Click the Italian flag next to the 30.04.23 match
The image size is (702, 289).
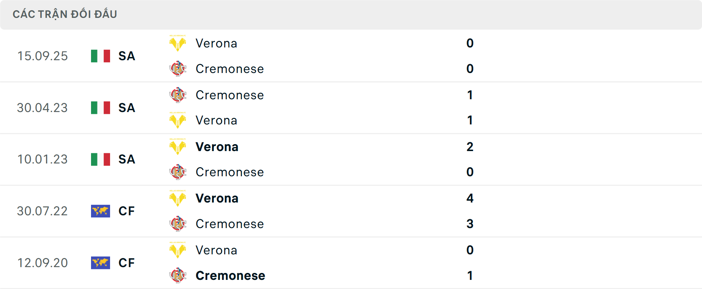(100, 108)
